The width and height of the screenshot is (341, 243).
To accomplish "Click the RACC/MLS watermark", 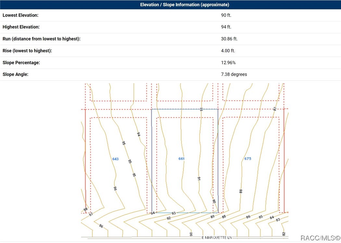I will (320, 238).
